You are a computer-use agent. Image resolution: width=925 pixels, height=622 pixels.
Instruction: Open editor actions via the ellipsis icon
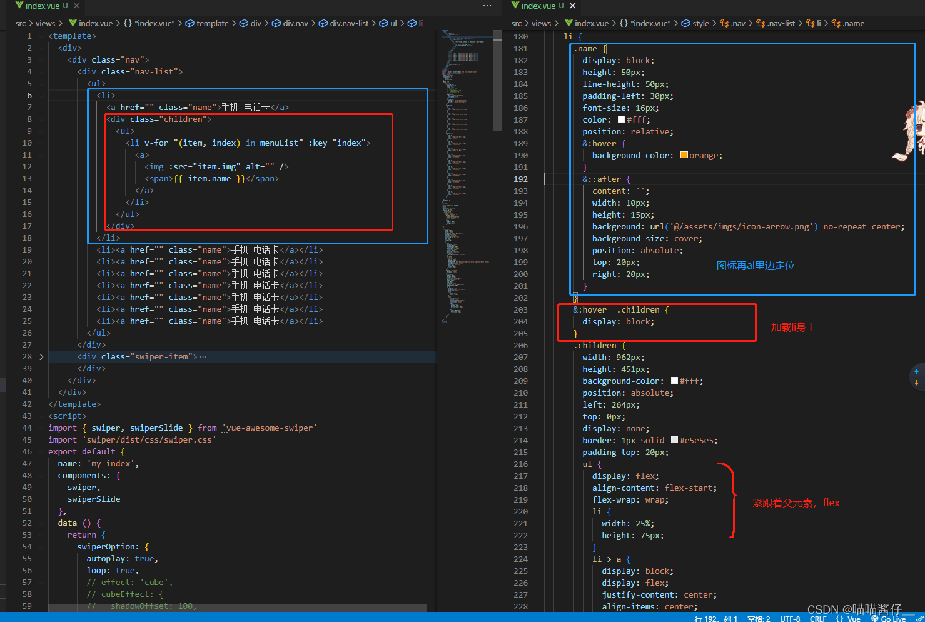tap(486, 6)
